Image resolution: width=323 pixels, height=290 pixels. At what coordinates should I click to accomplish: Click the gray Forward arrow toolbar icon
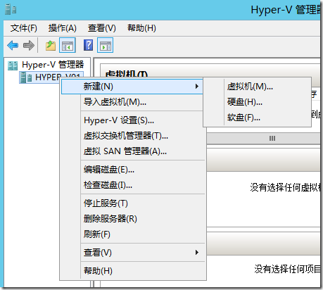pyautogui.click(x=29, y=45)
